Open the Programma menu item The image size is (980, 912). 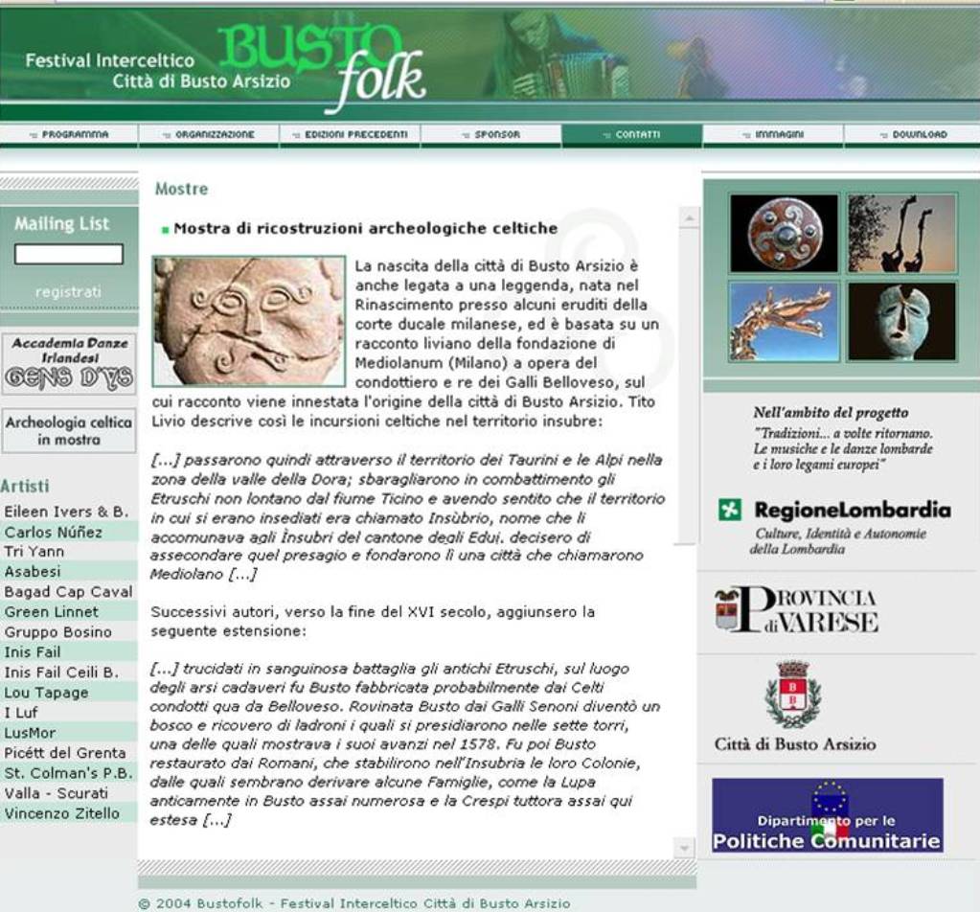69,134
